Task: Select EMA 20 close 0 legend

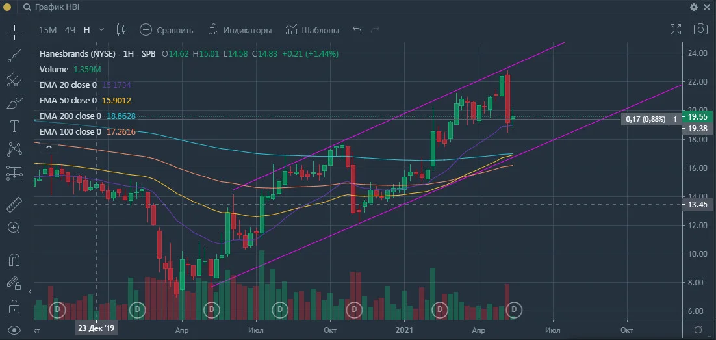Action: pos(68,85)
